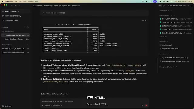Screen dimensions: 194x109
Task: Expand the Subagents section
Action: click(x=172, y=11)
